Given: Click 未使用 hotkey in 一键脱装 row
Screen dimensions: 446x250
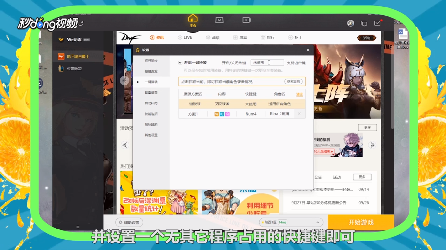Looking at the screenshot, I should coord(251,104).
